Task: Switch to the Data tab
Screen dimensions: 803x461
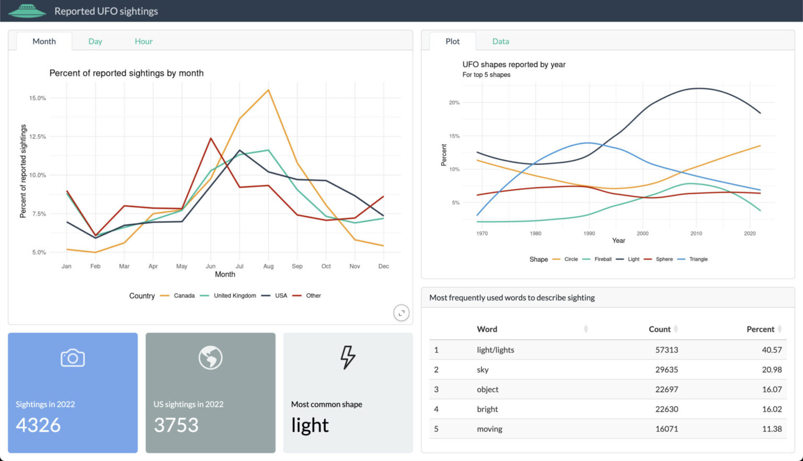Action: 500,41
